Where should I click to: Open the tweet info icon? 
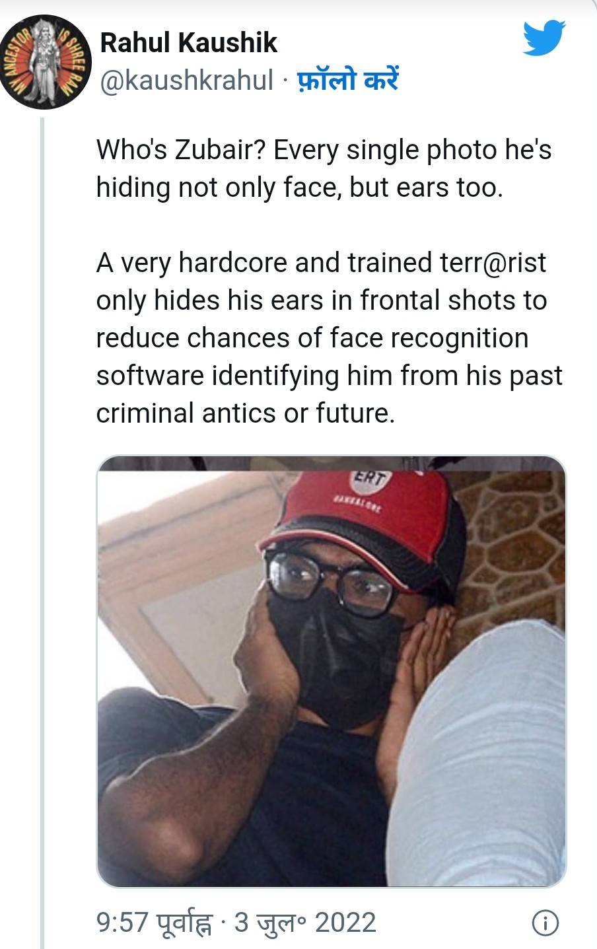pos(545,923)
